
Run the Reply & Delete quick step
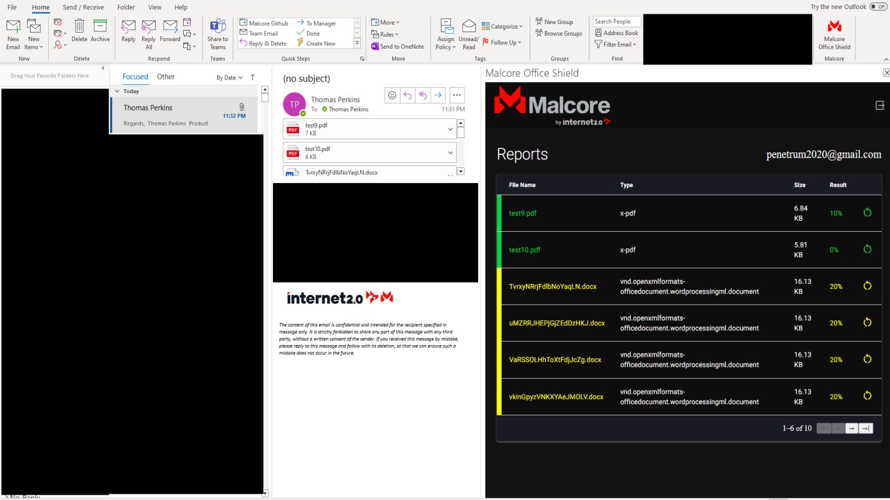coord(263,44)
